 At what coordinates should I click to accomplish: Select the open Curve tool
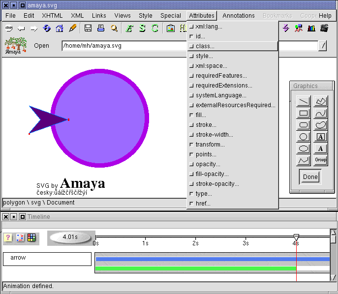click(x=321, y=113)
